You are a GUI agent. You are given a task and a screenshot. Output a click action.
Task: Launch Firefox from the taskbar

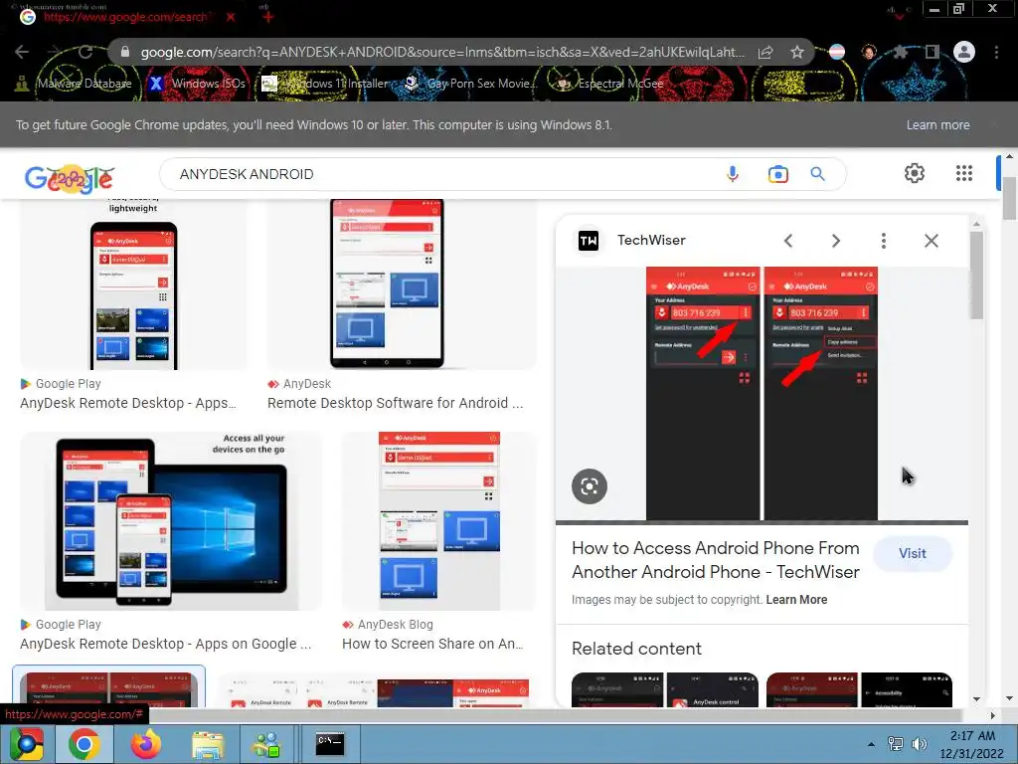tap(145, 744)
